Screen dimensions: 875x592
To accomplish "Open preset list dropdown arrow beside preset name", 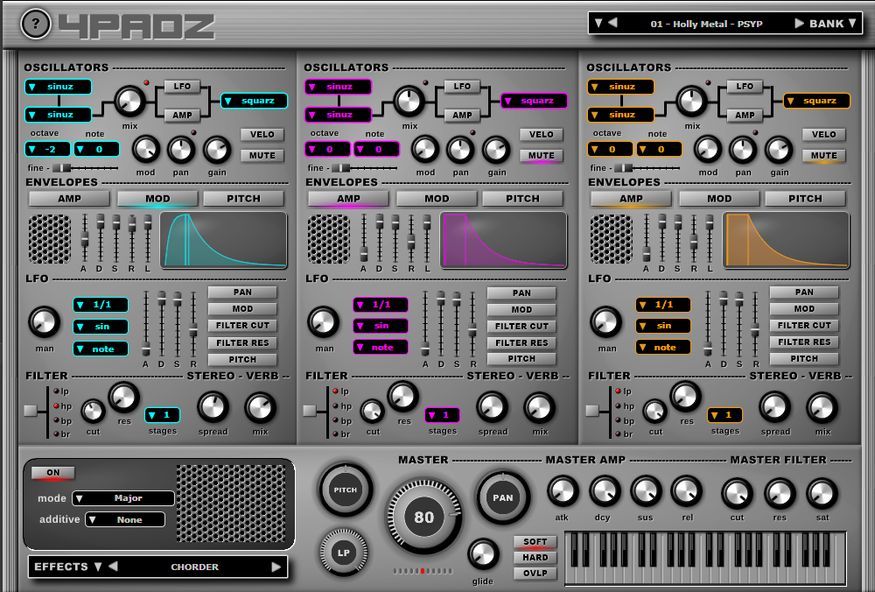I will (x=598, y=23).
